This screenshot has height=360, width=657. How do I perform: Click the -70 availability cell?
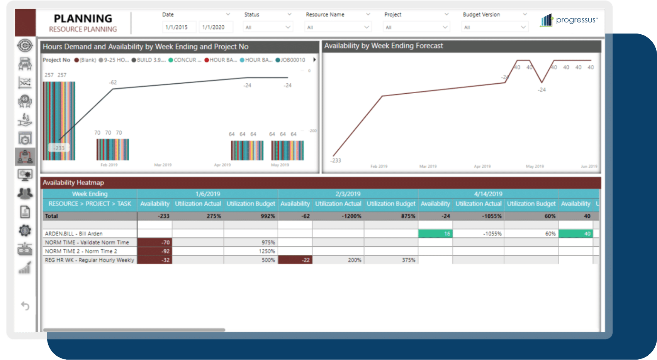tap(154, 242)
